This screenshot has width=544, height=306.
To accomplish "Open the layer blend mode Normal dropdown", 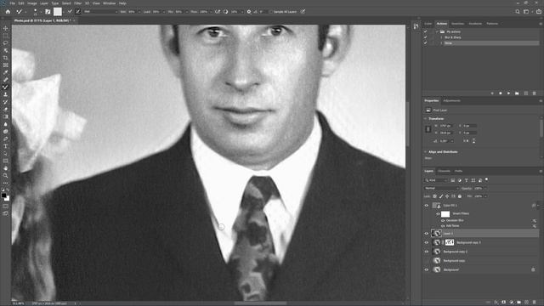I will coord(441,188).
